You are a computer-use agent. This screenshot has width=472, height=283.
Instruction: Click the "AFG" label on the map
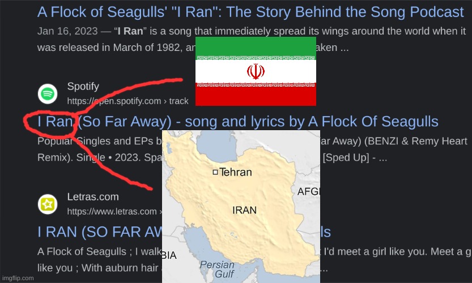click(309, 192)
